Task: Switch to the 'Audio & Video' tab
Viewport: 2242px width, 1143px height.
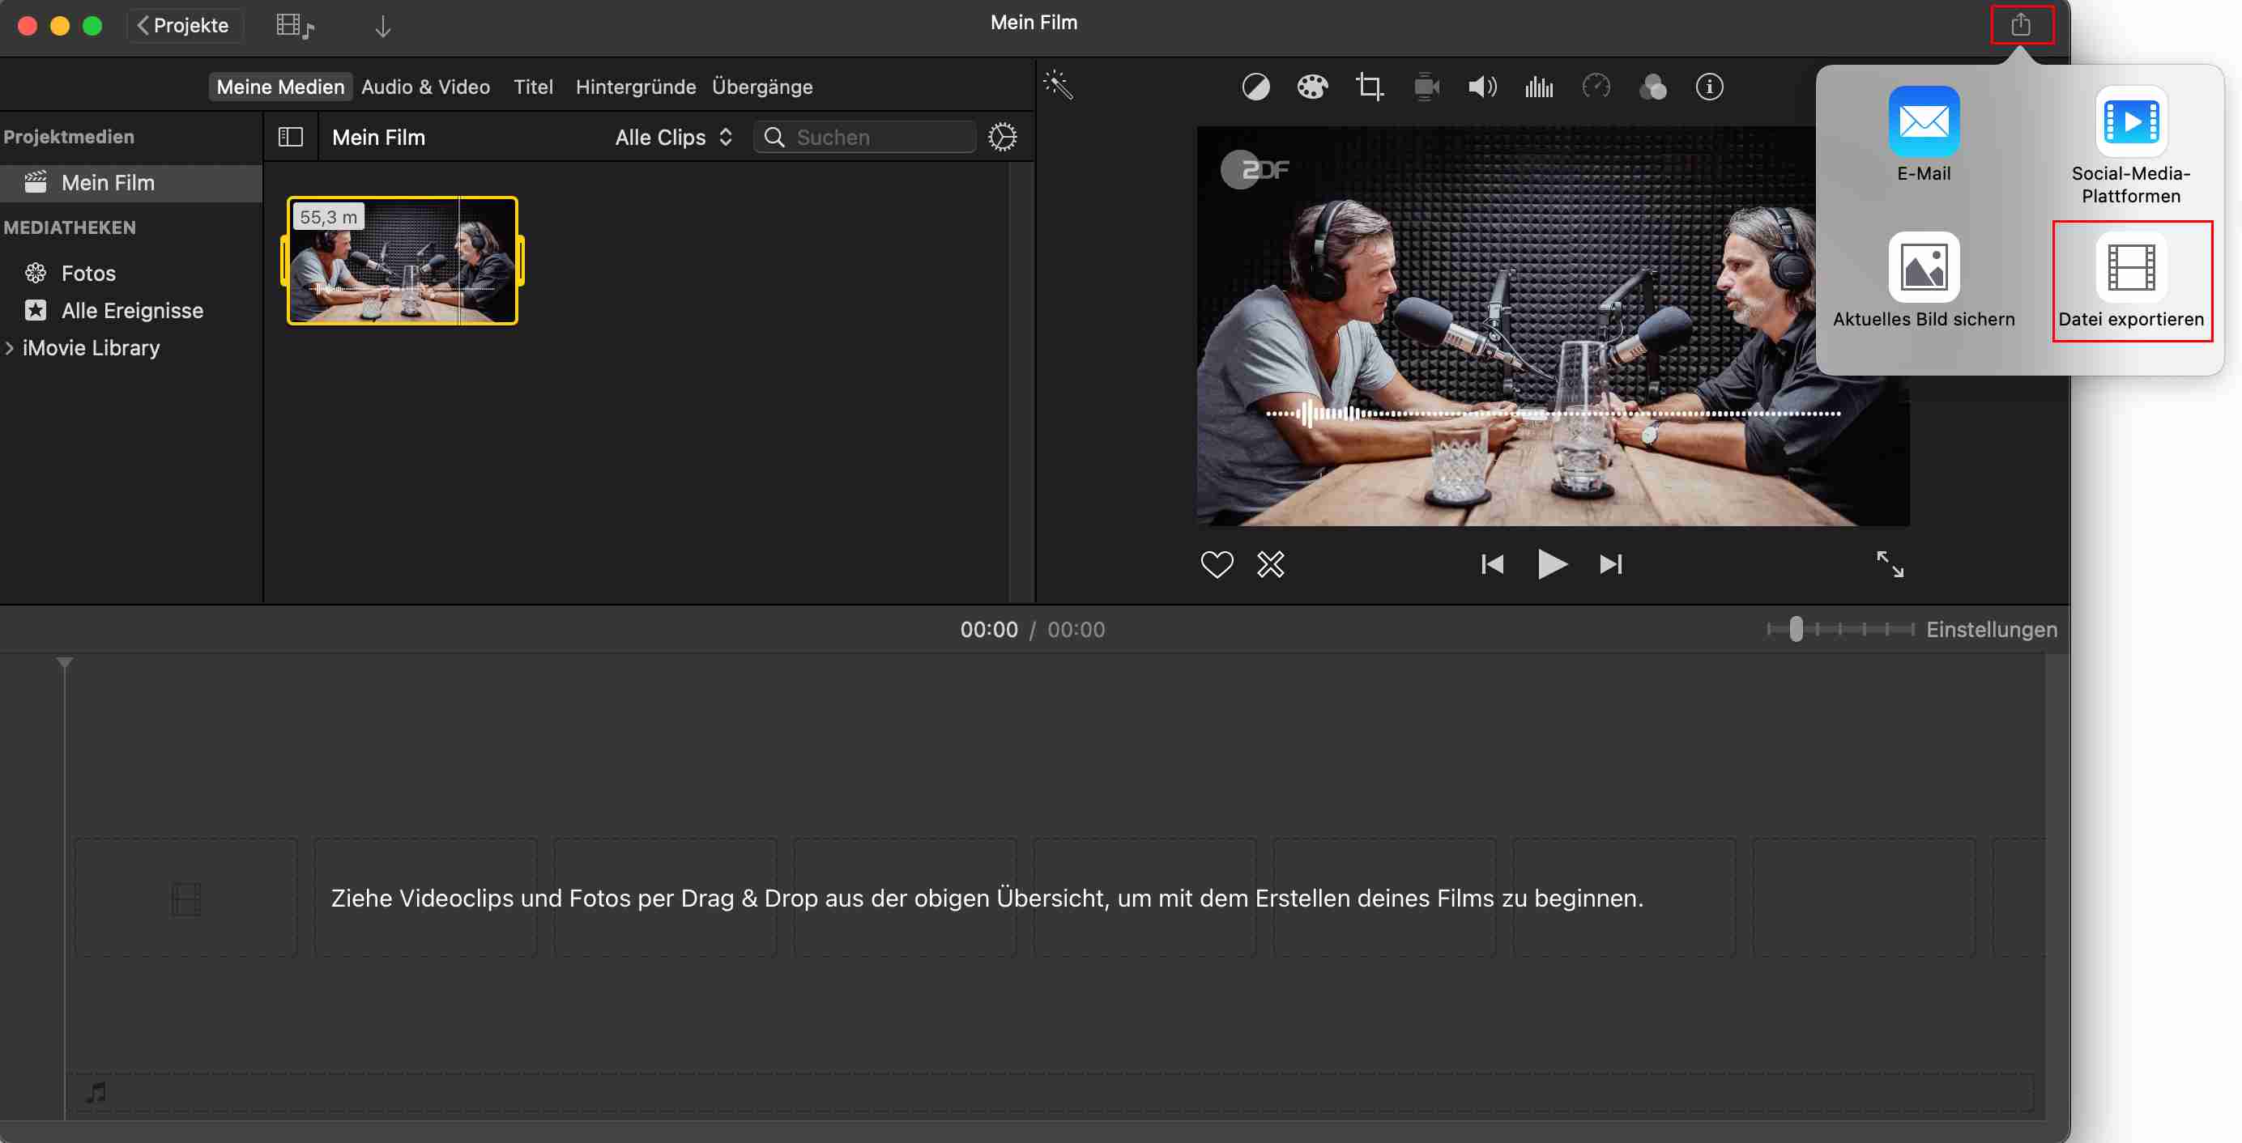Action: point(425,86)
